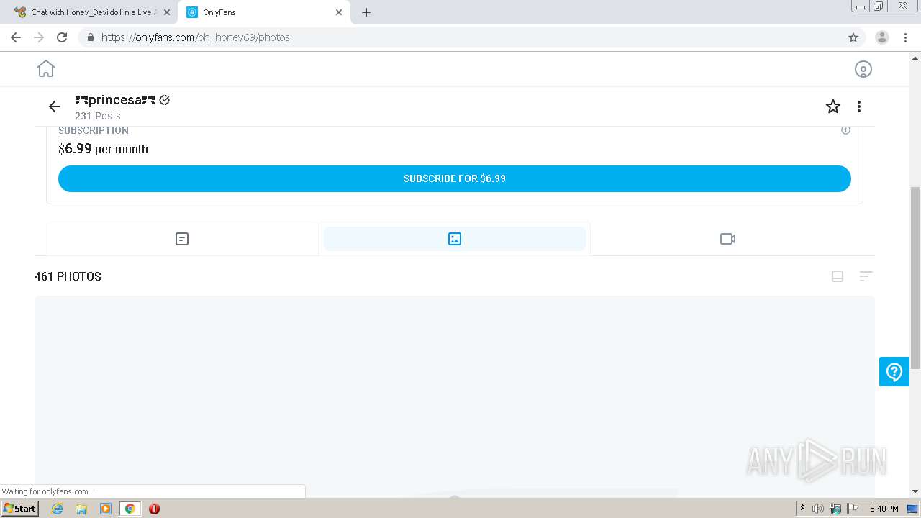Click the 5:40 PM clock
This screenshot has width=921, height=518.
tap(884, 509)
